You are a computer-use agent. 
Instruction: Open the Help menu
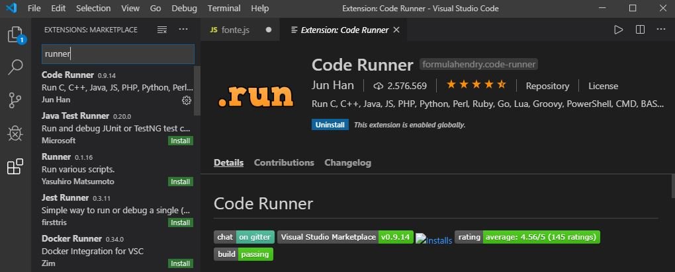click(x=260, y=8)
